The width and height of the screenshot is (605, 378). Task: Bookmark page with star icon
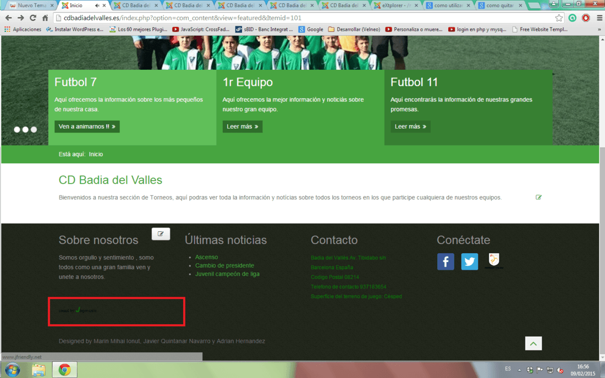(559, 18)
